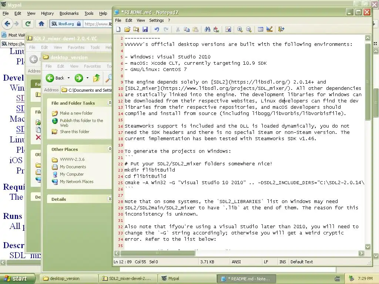
Task: Open the Mypal History menu
Action: [47, 13]
